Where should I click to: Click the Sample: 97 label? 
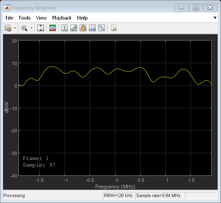tap(39, 165)
